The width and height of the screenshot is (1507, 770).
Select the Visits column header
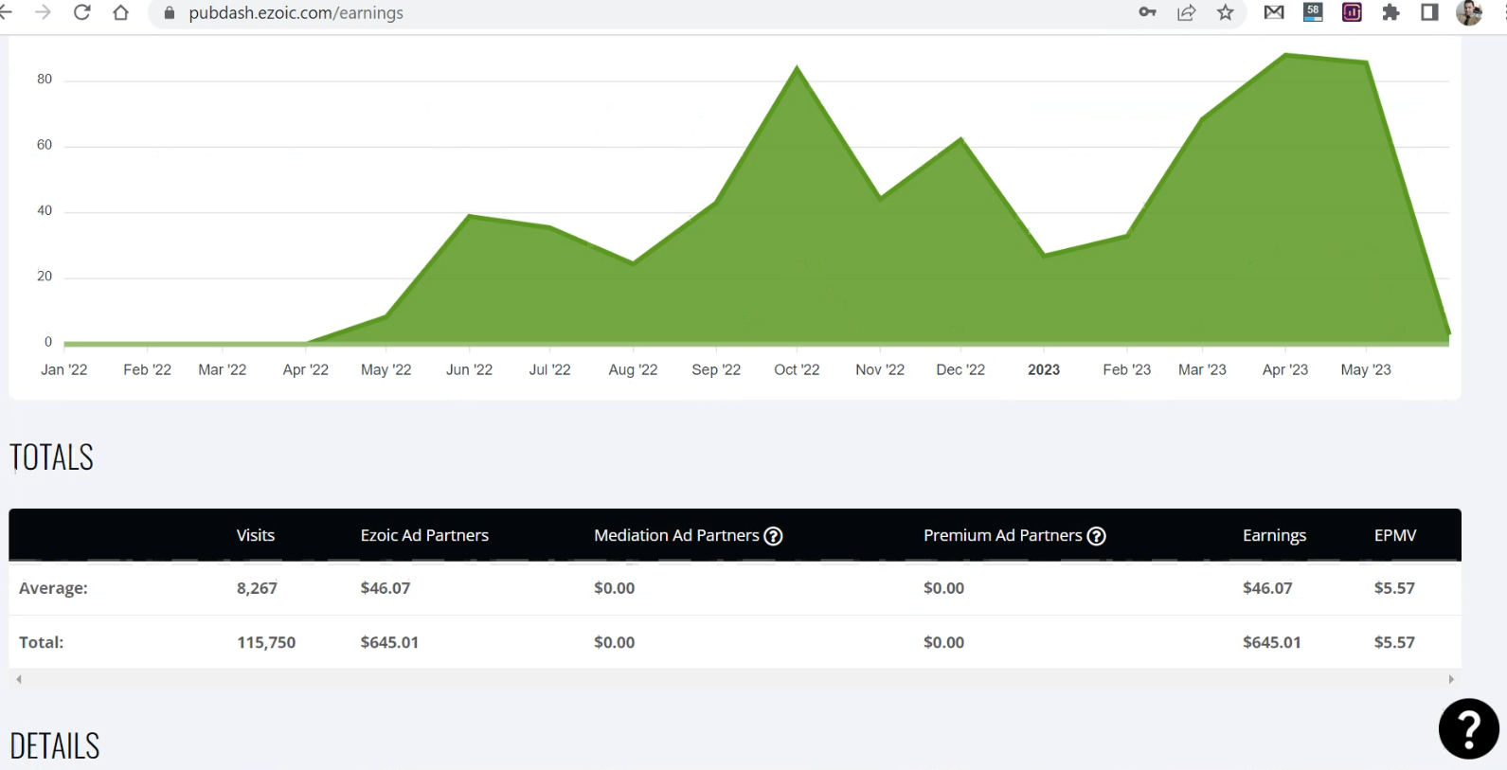coord(256,535)
